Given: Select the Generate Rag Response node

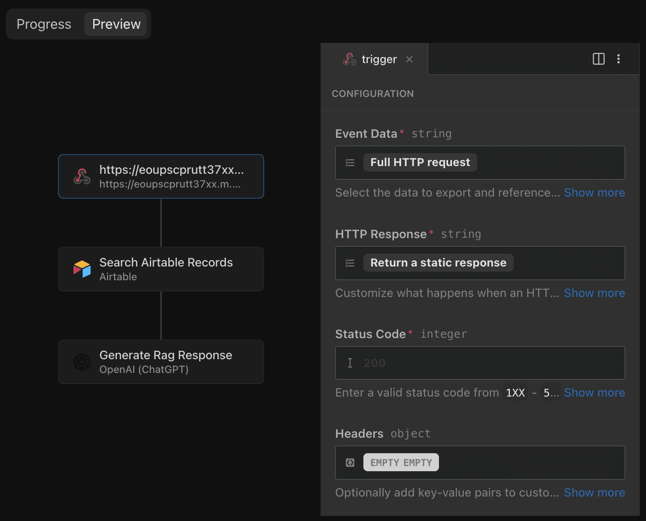Looking at the screenshot, I should pyautogui.click(x=161, y=362).
